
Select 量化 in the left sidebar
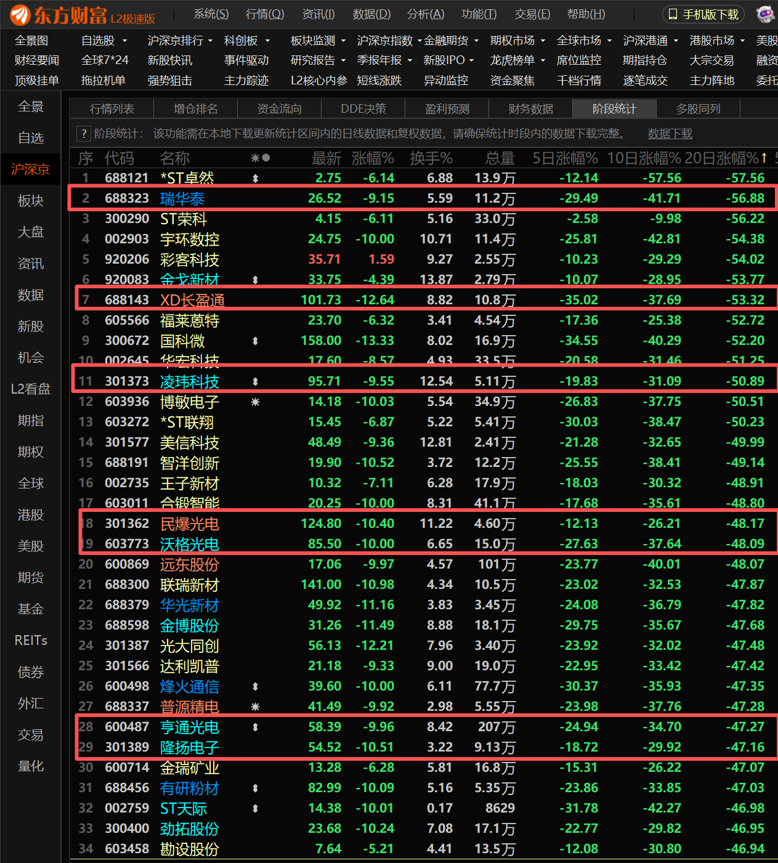[x=31, y=766]
